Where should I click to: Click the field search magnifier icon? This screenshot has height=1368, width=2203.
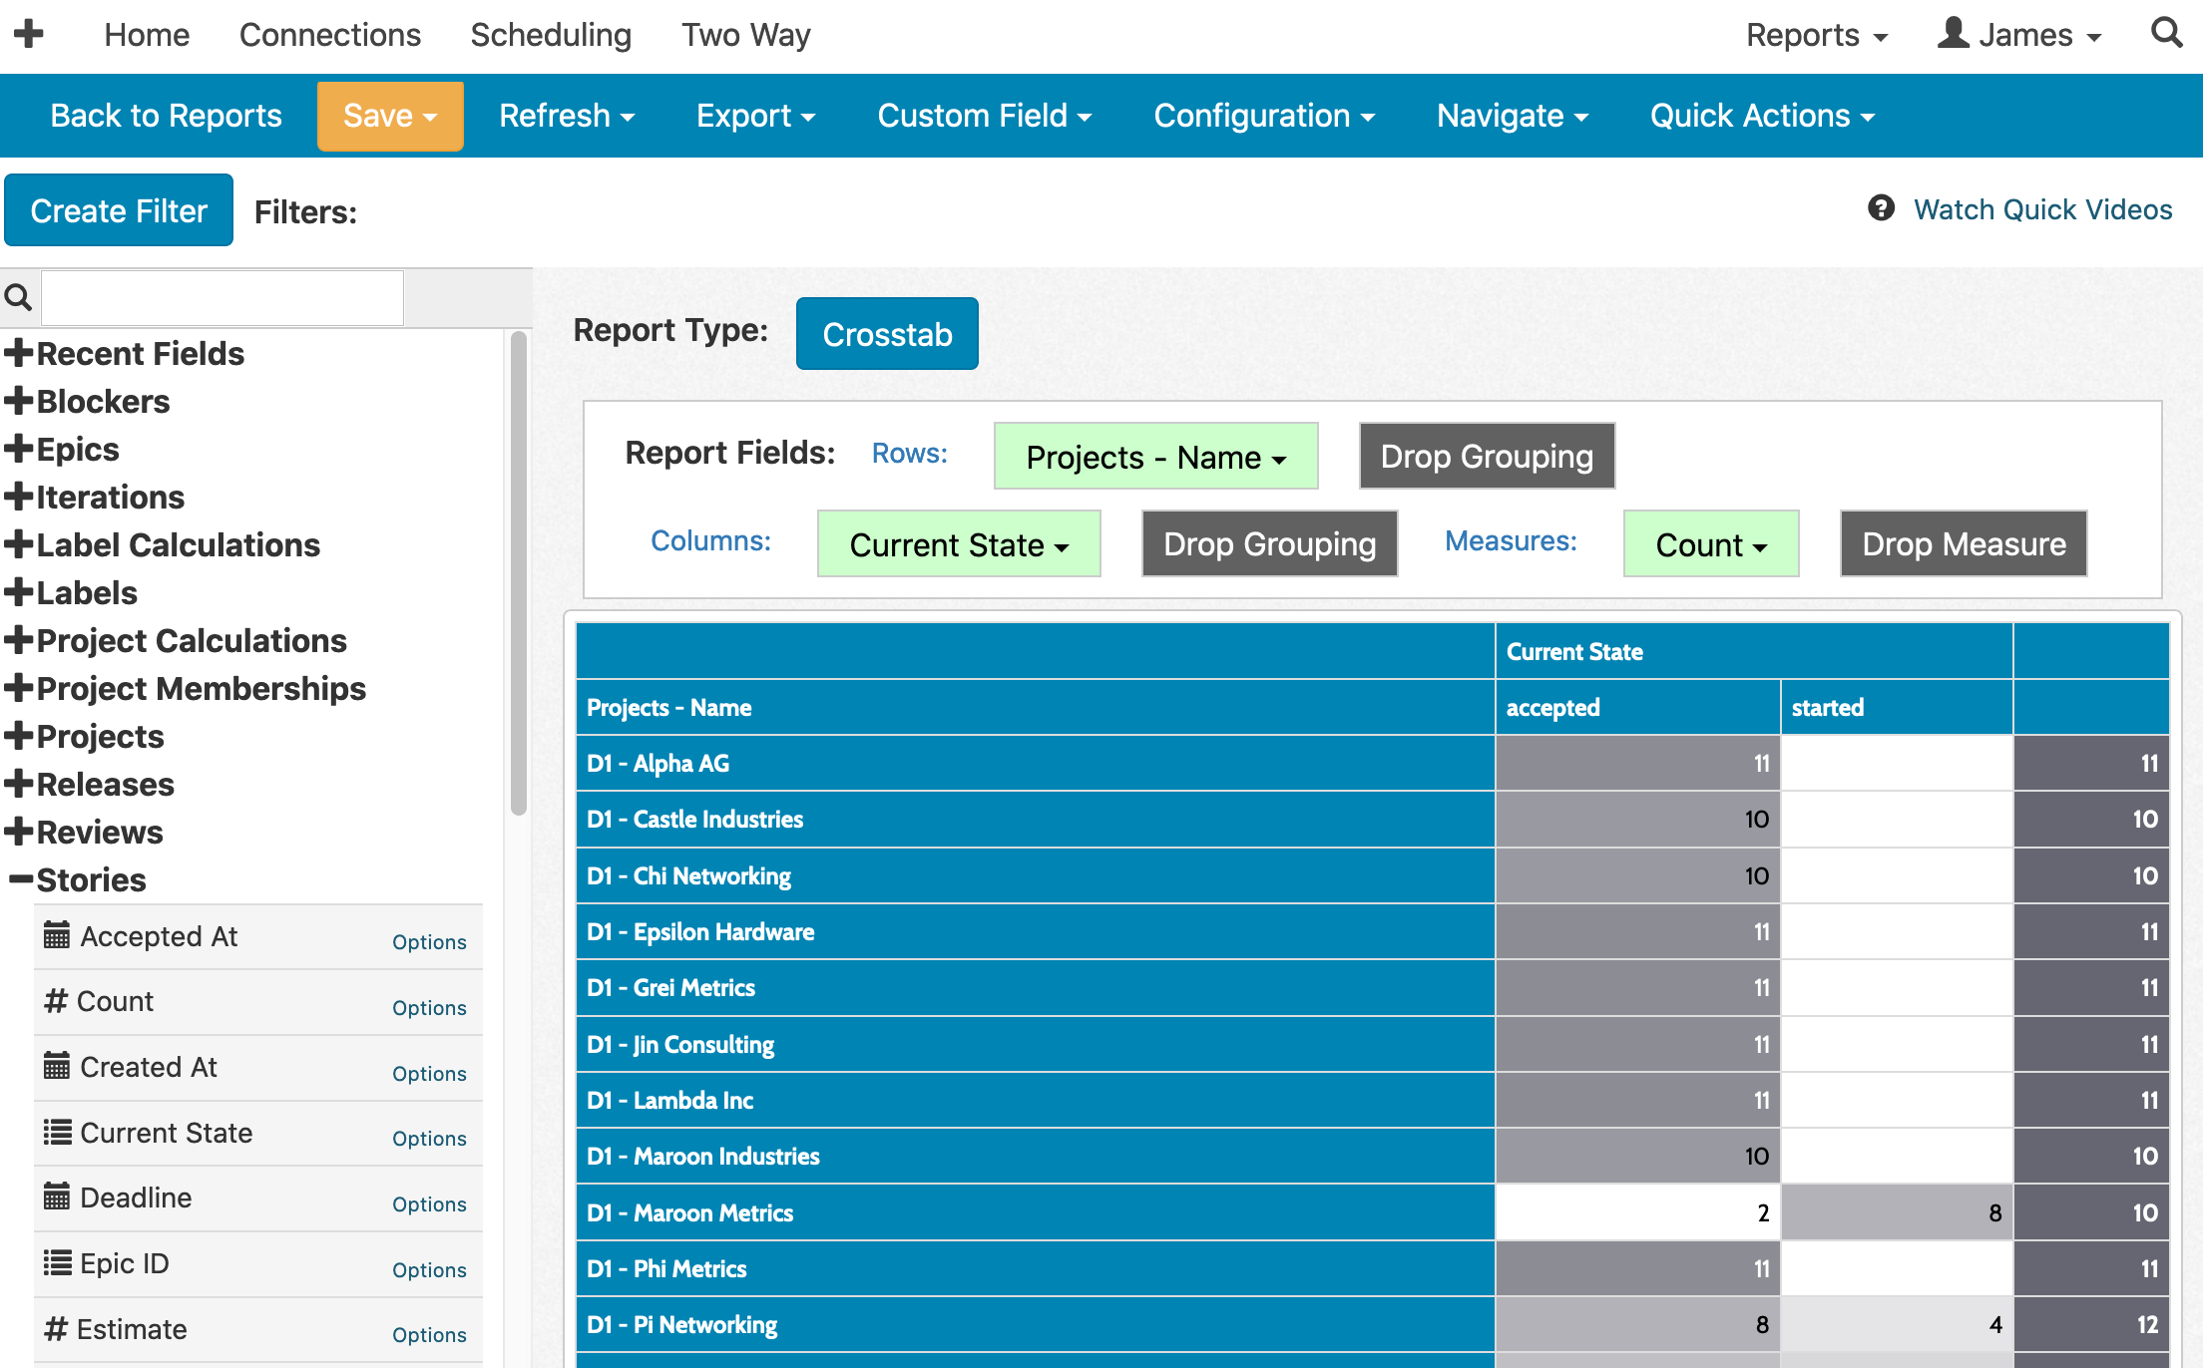tap(18, 297)
